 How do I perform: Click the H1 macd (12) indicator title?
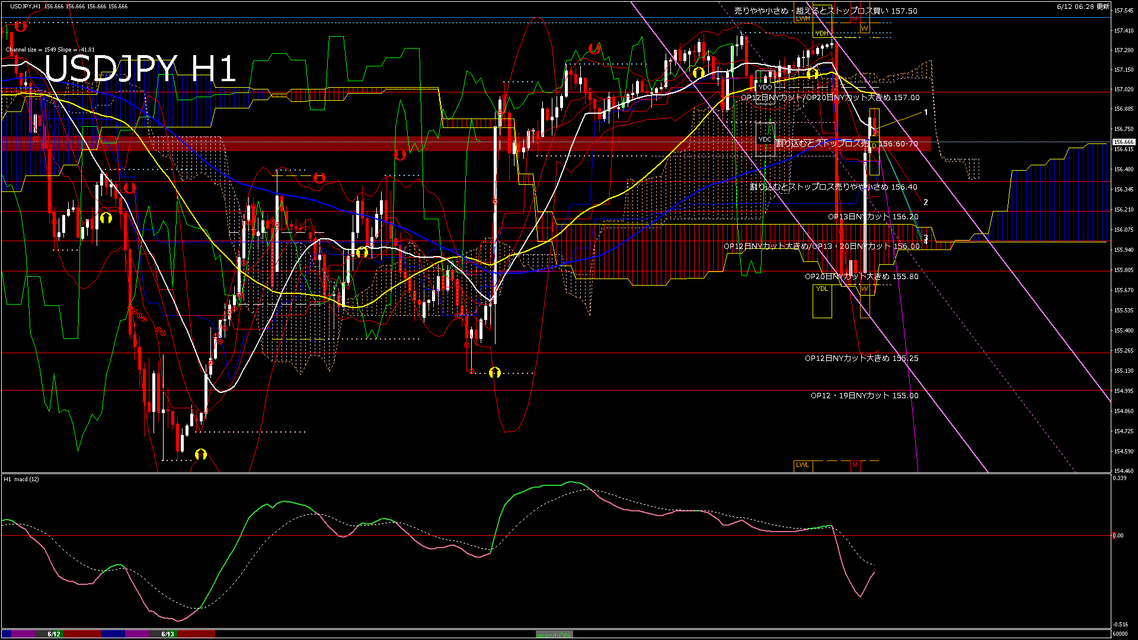tap(21, 479)
